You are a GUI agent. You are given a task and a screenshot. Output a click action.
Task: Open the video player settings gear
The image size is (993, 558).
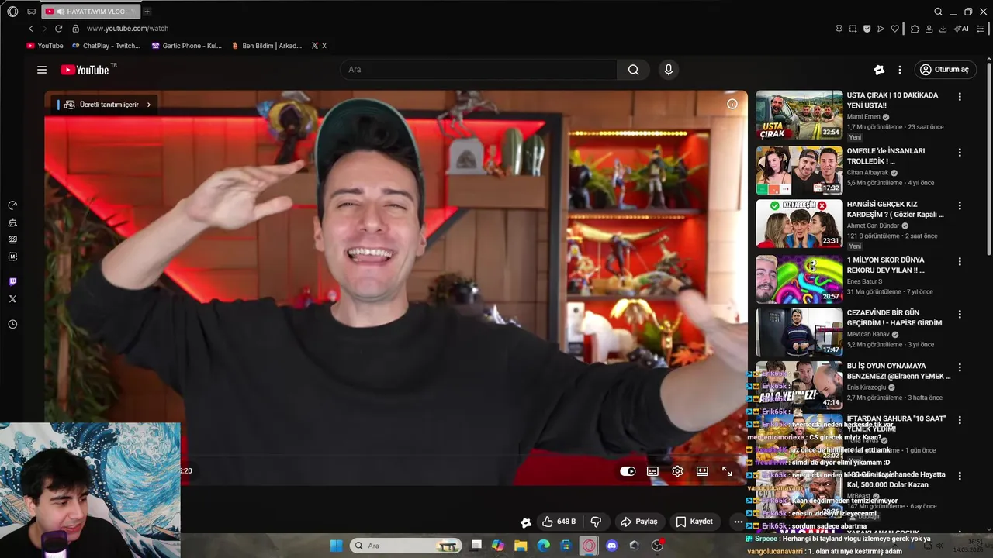[677, 471]
